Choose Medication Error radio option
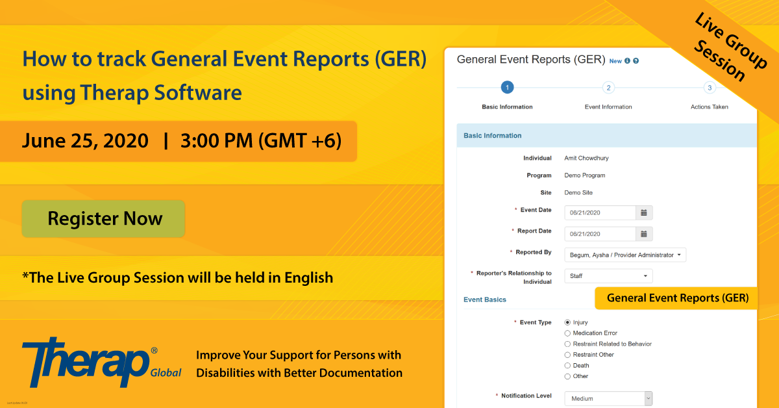This screenshot has height=408, width=779. click(x=568, y=333)
